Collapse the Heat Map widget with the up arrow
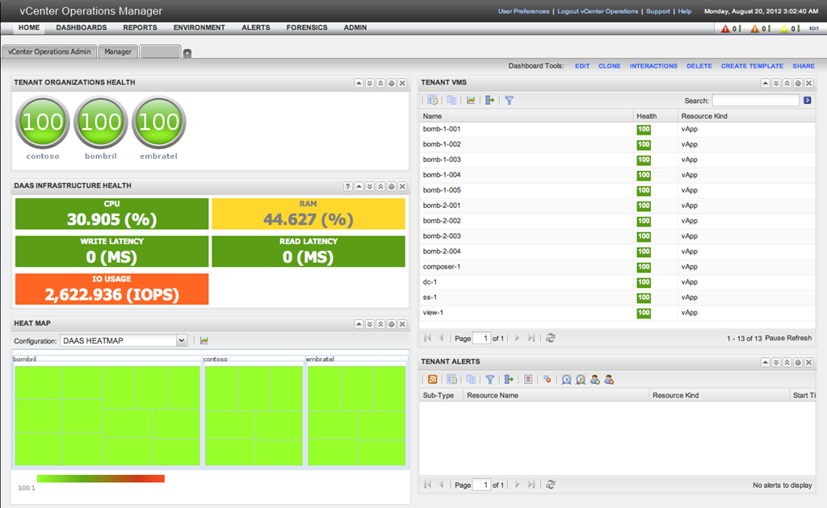Image resolution: width=827 pixels, height=508 pixels. coord(359,324)
